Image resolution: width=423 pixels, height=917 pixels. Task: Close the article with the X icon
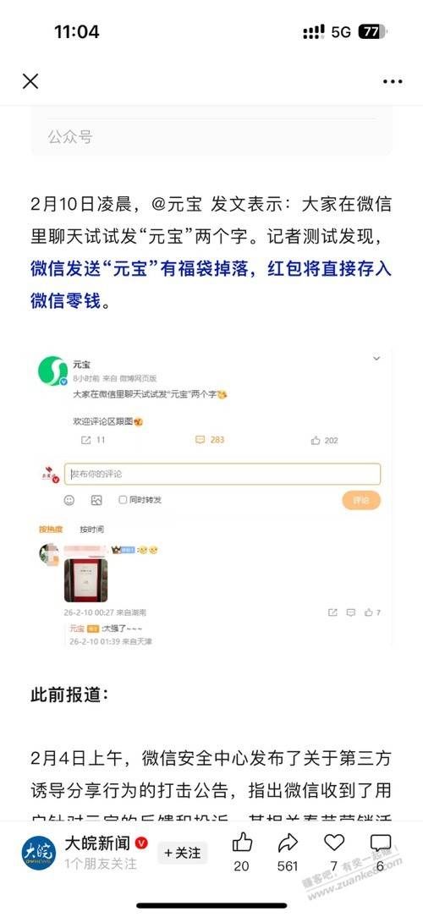tap(30, 81)
